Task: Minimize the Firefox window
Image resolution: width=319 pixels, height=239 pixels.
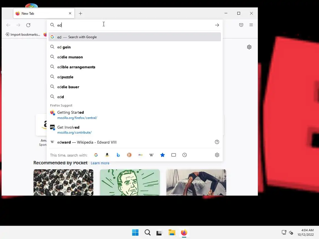Action: (226, 13)
